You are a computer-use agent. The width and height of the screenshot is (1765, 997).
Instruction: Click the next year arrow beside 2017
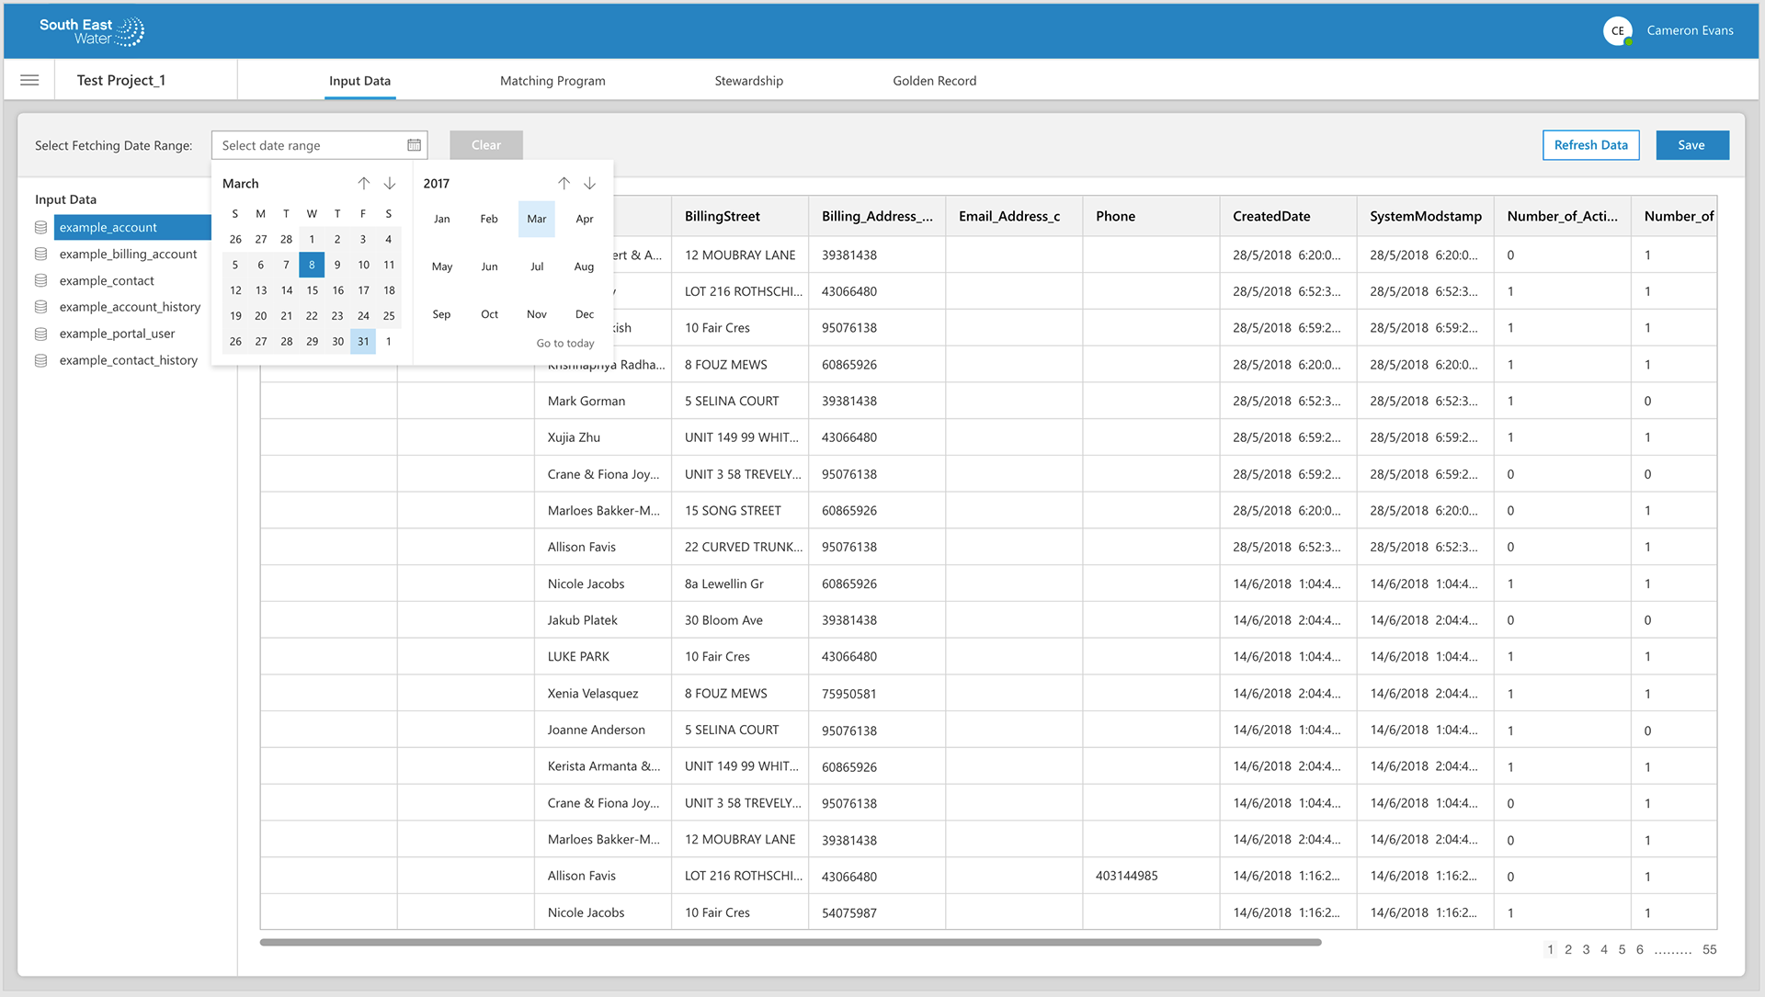(x=589, y=183)
